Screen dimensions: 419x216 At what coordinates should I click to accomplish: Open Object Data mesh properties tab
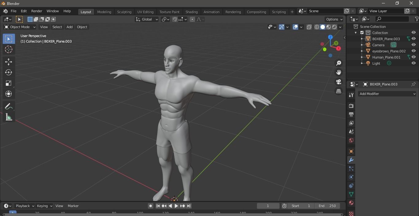click(x=351, y=194)
